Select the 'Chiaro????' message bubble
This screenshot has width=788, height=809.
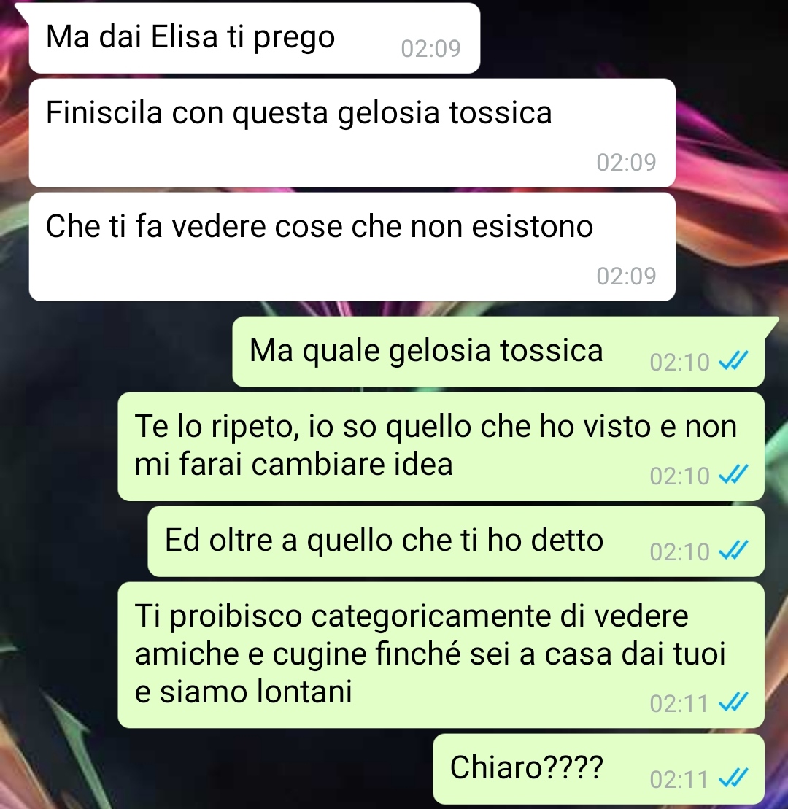598,769
